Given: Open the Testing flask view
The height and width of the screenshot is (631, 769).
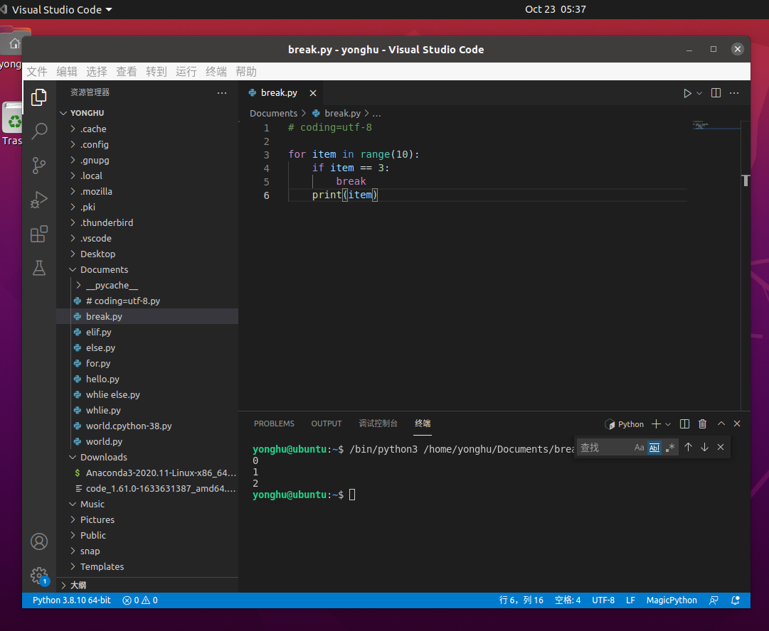Looking at the screenshot, I should coord(38,268).
